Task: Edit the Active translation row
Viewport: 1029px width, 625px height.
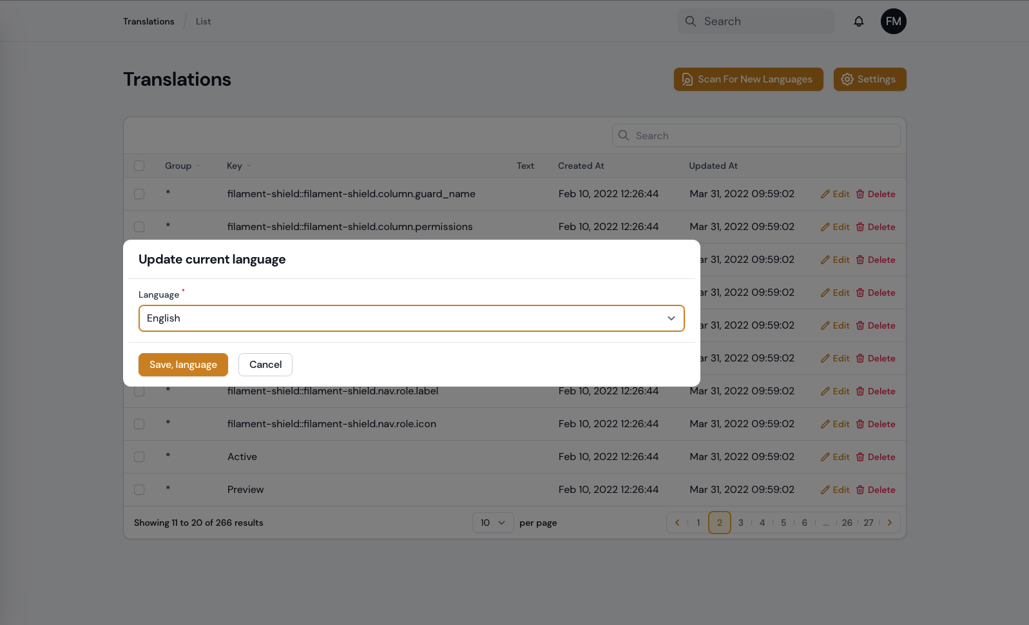Action: (835, 457)
